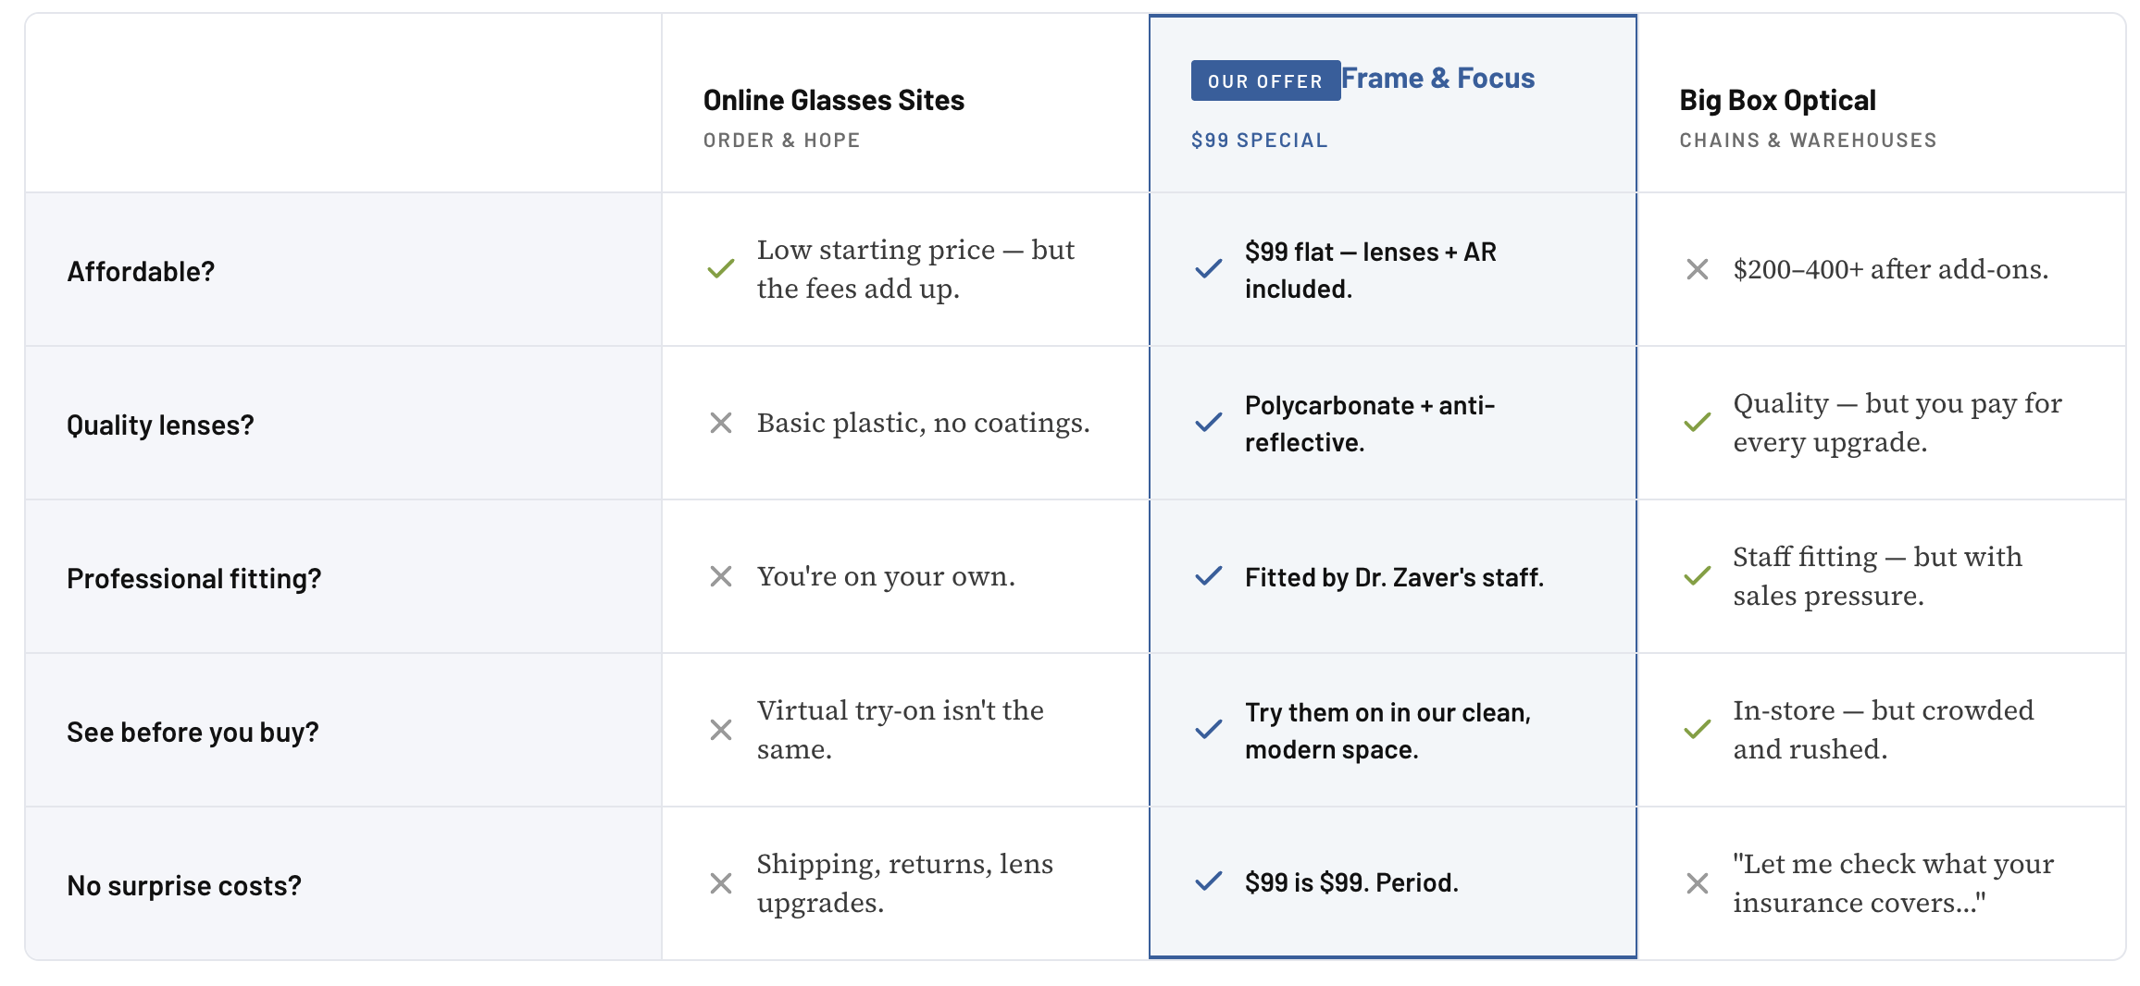Click the blue checkmark beside $99 flat
This screenshot has height=986, width=2140.
point(1209,269)
